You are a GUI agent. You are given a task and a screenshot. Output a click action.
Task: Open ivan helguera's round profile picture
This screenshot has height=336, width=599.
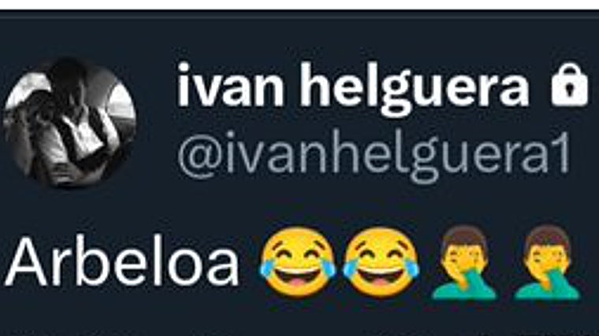(x=69, y=122)
